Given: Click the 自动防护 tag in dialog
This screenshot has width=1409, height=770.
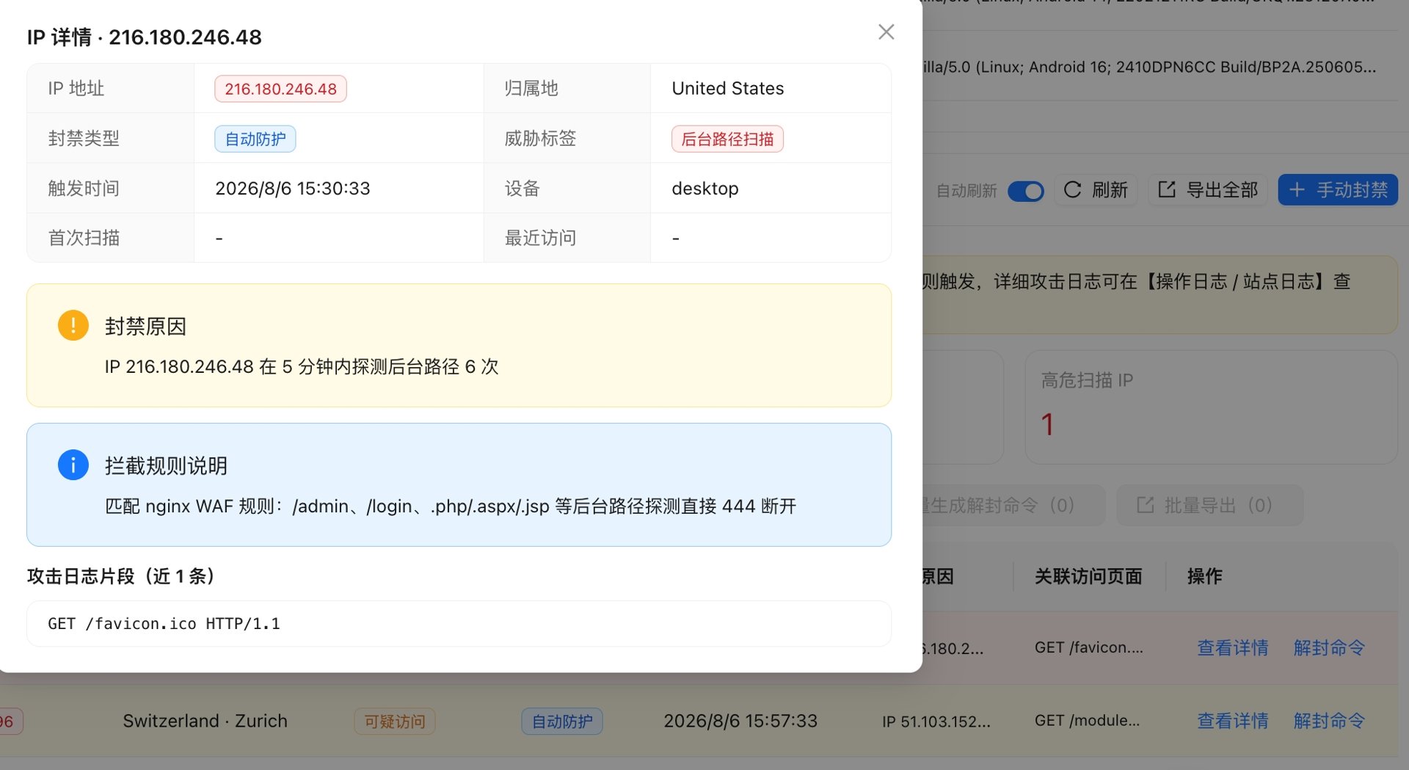Looking at the screenshot, I should [x=255, y=139].
